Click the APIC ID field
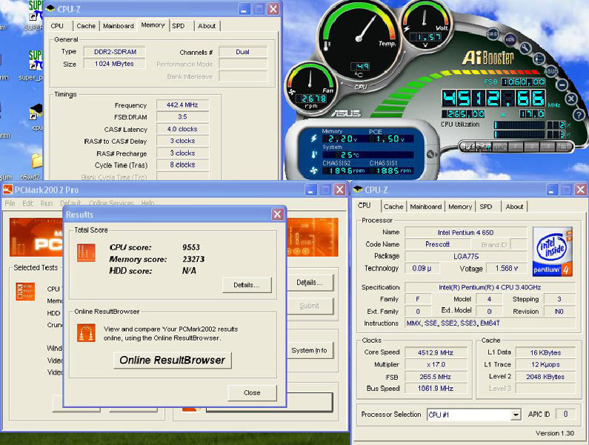The width and height of the screenshot is (589, 445). click(x=565, y=414)
